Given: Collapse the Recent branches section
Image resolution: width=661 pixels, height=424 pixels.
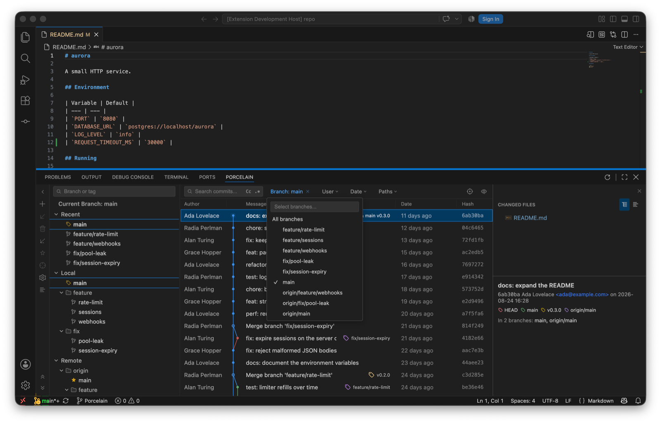Looking at the screenshot, I should (57, 214).
